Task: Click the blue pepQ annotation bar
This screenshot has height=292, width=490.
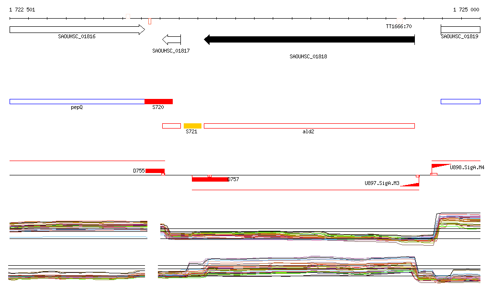Action: tap(77, 101)
